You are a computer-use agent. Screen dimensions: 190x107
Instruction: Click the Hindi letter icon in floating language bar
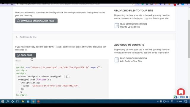(178, 97)
